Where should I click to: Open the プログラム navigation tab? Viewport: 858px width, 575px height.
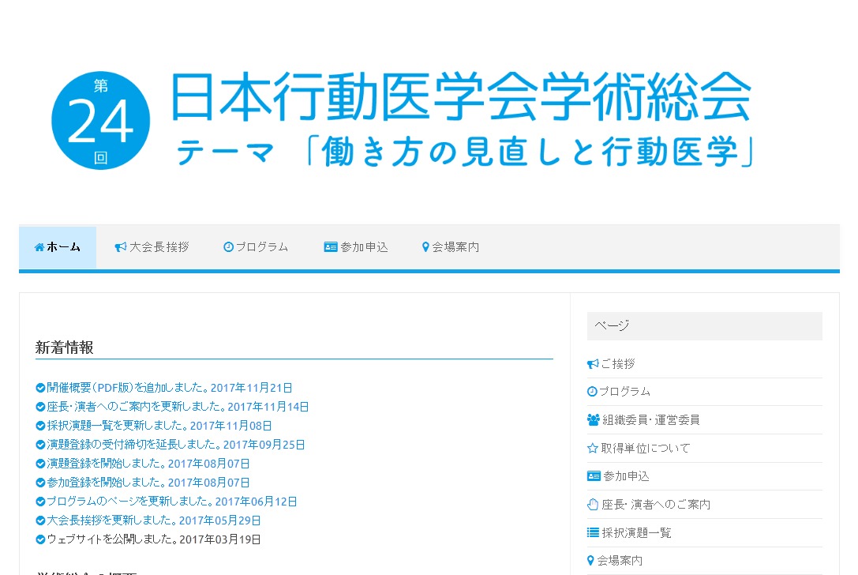pos(256,247)
